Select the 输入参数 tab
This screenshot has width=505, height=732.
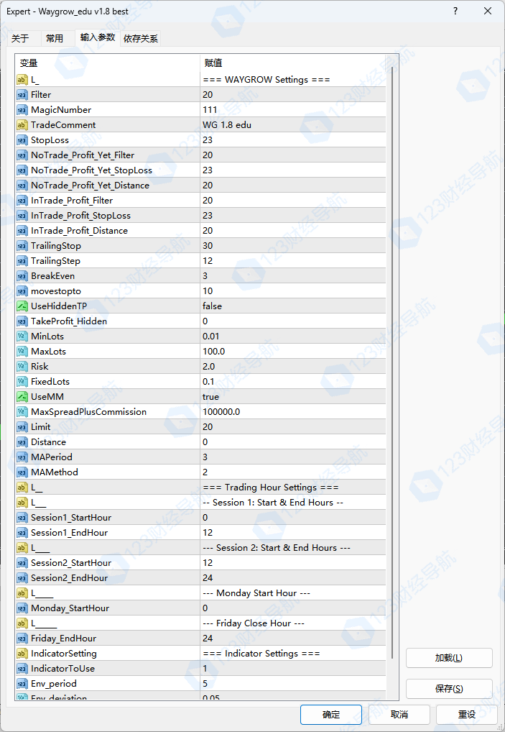(98, 37)
